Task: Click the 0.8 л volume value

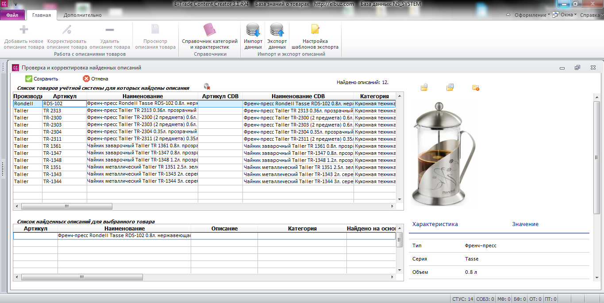Action: point(471,272)
